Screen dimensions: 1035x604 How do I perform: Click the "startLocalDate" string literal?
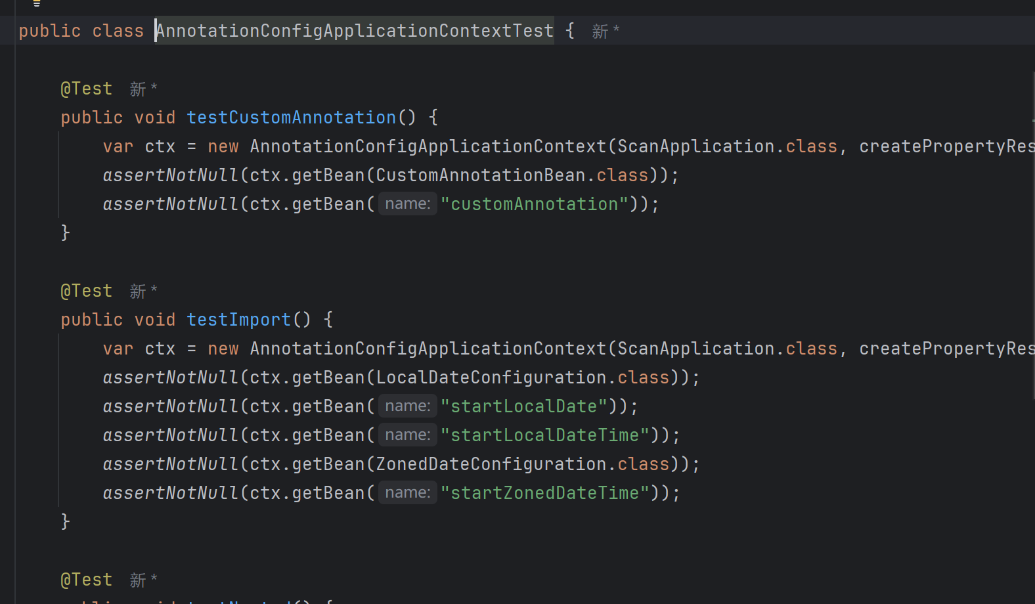tap(524, 406)
